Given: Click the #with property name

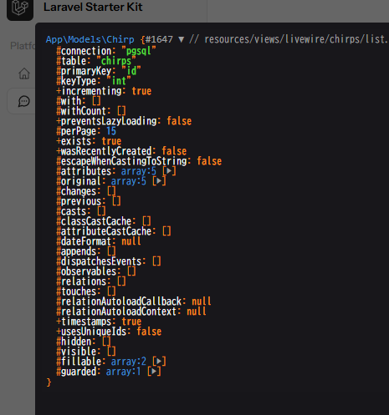Looking at the screenshot, I should 69,101.
